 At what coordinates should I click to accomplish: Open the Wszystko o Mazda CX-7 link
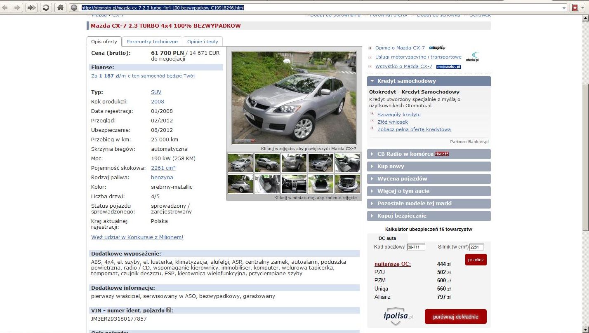coord(404,66)
